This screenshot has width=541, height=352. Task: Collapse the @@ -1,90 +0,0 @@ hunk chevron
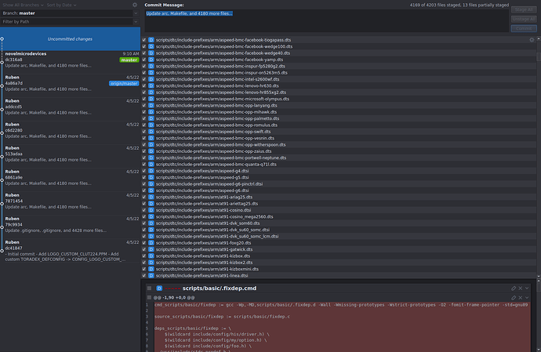(527, 297)
